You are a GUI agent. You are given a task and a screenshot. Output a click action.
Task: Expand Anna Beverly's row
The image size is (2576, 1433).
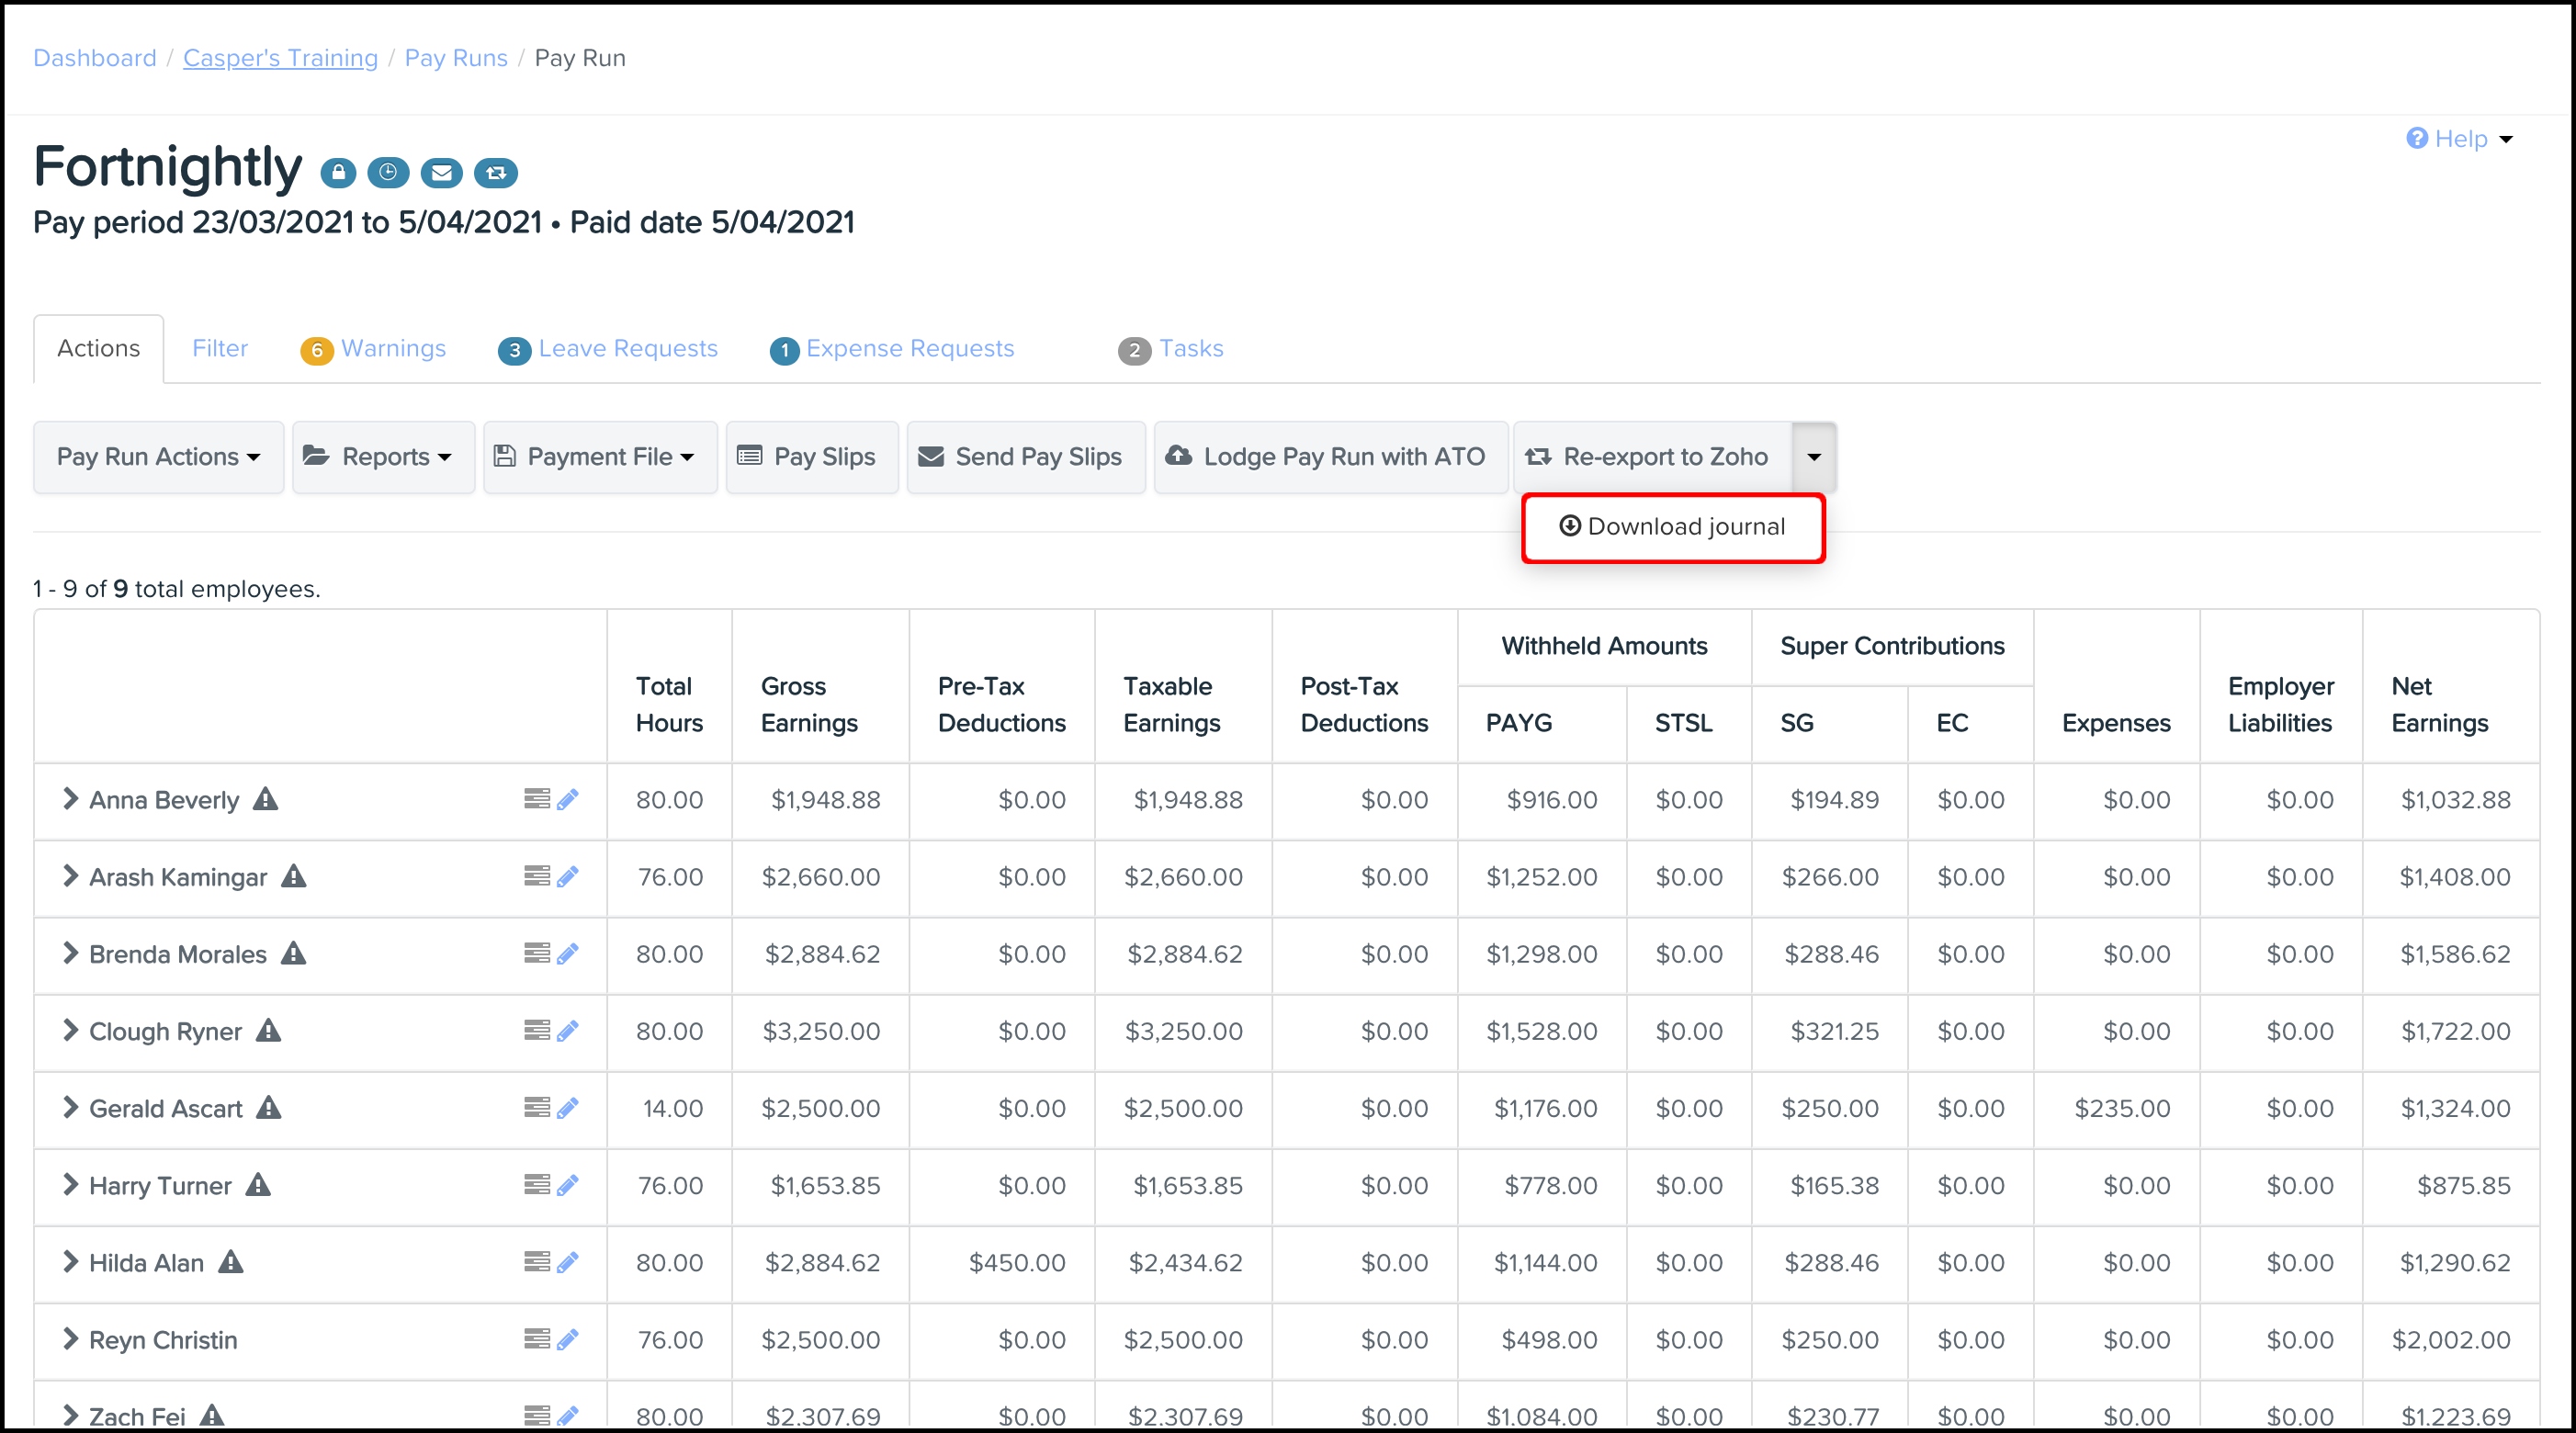(70, 798)
